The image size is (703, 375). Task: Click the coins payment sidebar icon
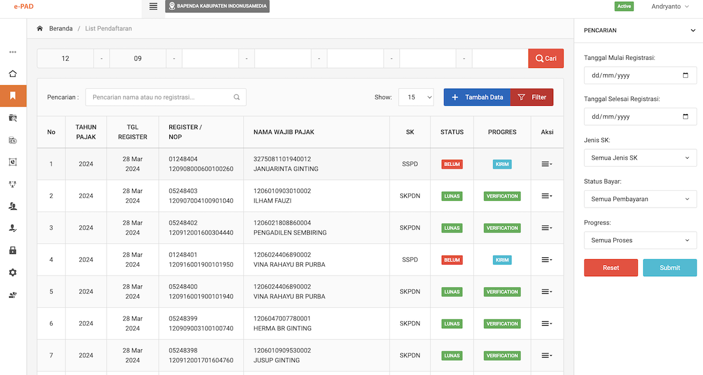[13, 140]
